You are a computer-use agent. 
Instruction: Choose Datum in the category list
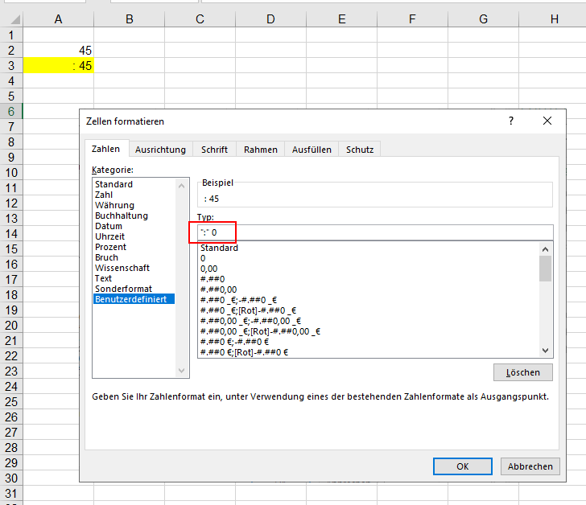pos(109,226)
